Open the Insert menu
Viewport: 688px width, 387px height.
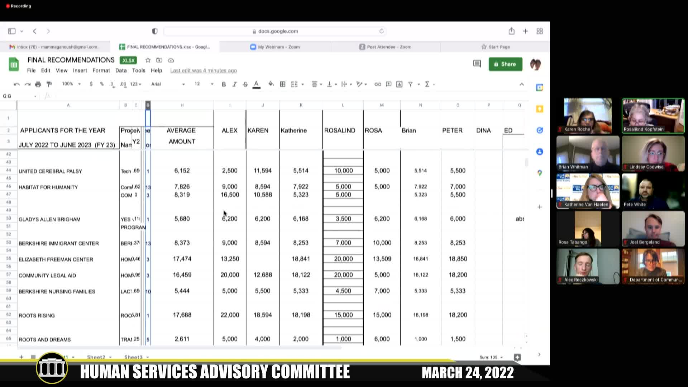80,71
